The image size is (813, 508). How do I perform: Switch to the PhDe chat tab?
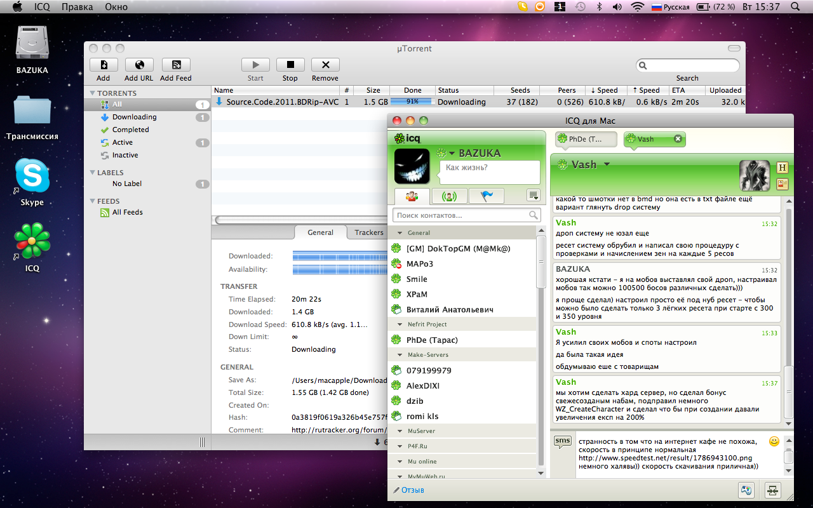(x=587, y=139)
